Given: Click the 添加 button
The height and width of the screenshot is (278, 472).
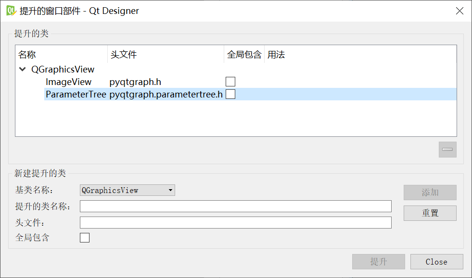Looking at the screenshot, I should coord(430,193).
